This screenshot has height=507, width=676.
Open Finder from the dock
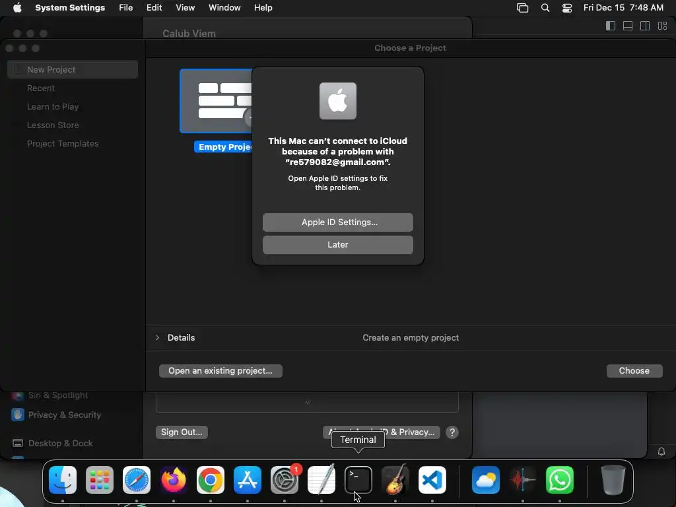tap(63, 480)
